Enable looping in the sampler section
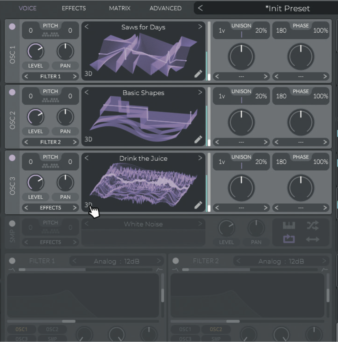This screenshot has height=342, width=338. (x=289, y=239)
